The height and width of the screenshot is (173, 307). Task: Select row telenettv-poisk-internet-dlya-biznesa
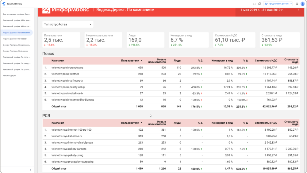pos(171,100)
